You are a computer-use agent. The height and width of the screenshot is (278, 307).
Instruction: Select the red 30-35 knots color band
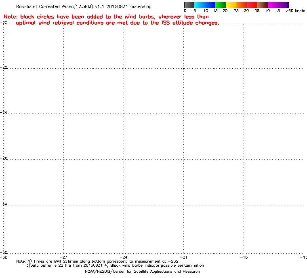click(252, 5)
